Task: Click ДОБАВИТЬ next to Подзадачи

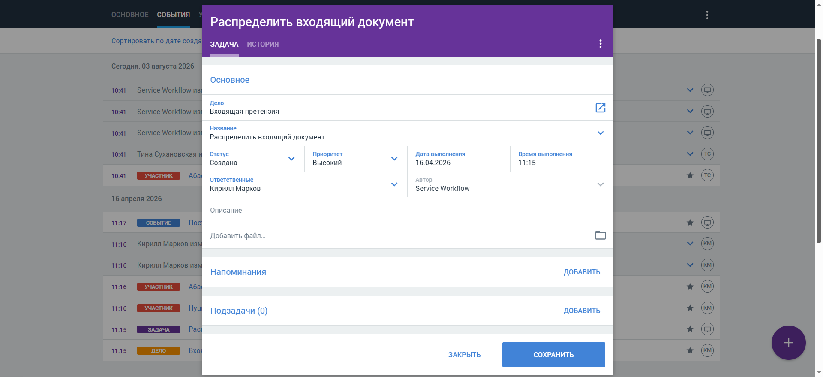Action: (x=582, y=311)
